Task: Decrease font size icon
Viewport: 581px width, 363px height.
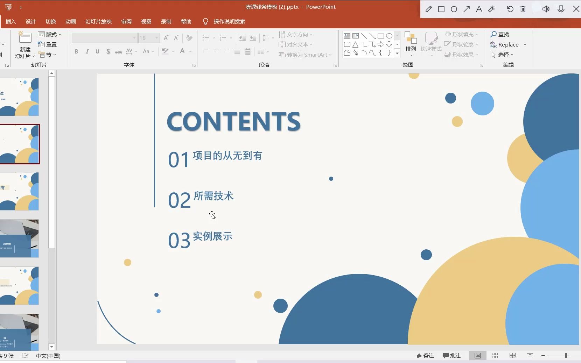Action: click(176, 38)
